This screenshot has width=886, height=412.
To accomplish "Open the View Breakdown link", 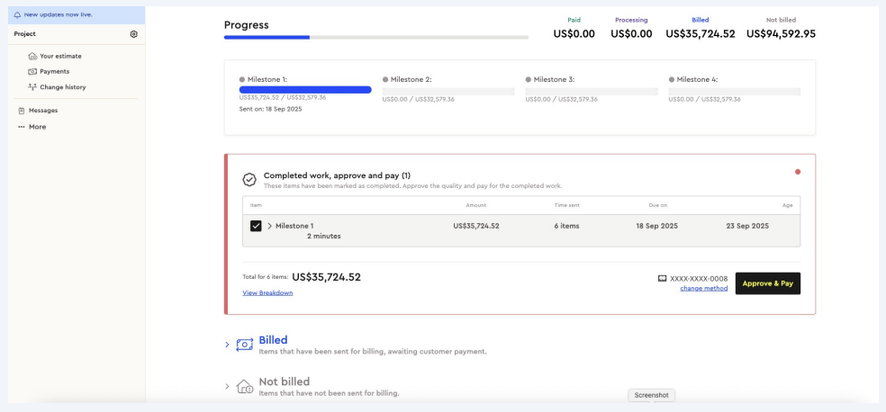I will 267,292.
